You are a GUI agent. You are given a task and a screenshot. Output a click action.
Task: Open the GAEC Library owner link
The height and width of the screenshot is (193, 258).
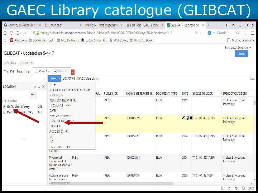pos(10,63)
